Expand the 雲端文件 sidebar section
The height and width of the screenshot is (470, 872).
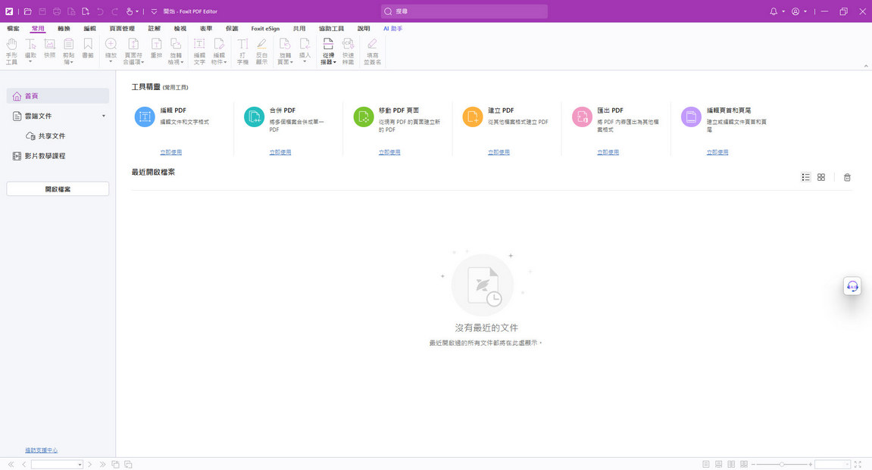tap(104, 117)
